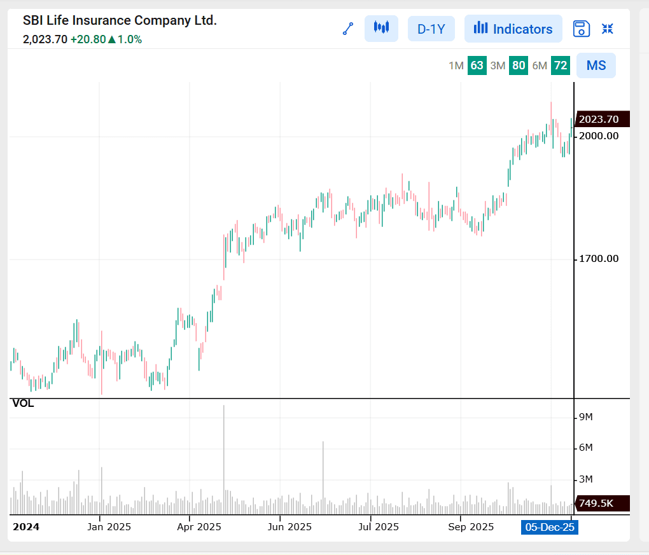Image resolution: width=649 pixels, height=555 pixels.
Task: Open the candlestick chart type button
Action: pos(381,29)
